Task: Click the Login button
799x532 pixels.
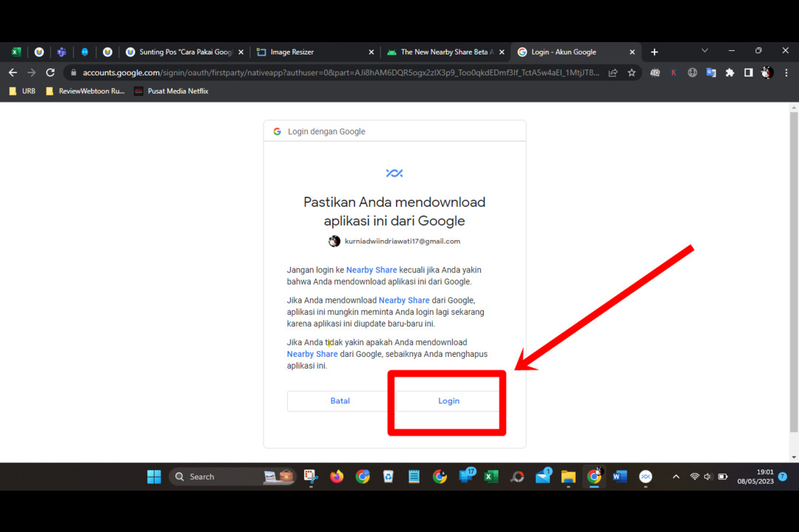Action: 448,401
